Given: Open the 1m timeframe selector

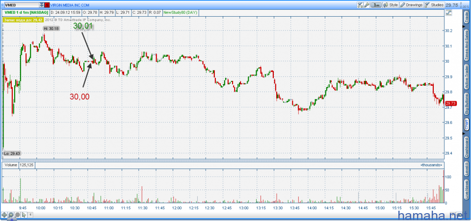Looking at the screenshot, I should click(x=376, y=5).
